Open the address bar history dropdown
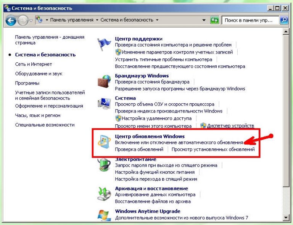The height and width of the screenshot is (225, 293). 204,20
